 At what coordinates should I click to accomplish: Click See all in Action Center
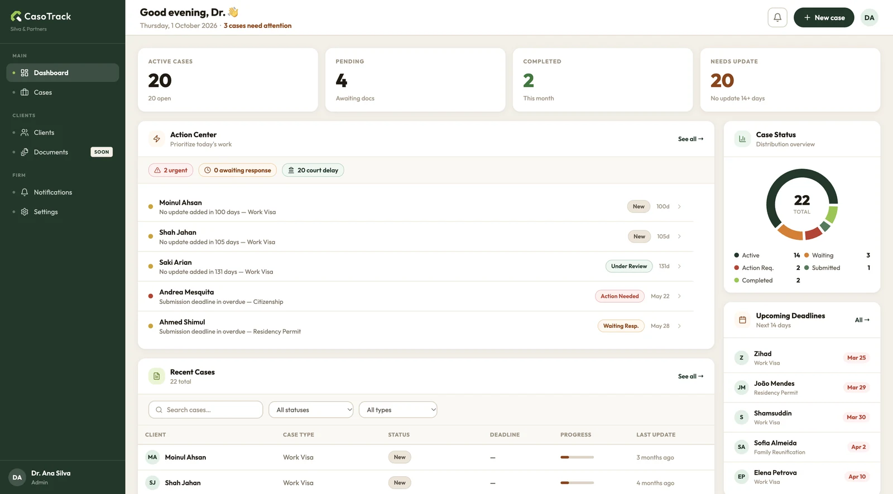click(x=690, y=139)
